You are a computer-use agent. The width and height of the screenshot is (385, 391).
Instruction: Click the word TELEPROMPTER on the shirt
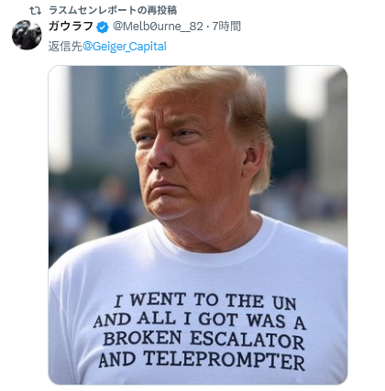225,360
